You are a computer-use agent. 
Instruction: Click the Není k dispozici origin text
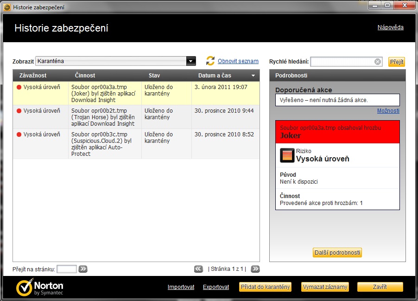[298, 182]
